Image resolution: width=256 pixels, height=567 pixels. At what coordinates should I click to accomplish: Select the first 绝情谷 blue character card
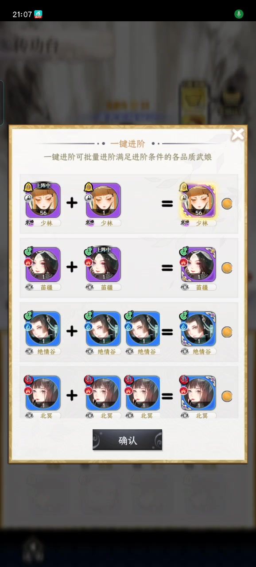43,329
